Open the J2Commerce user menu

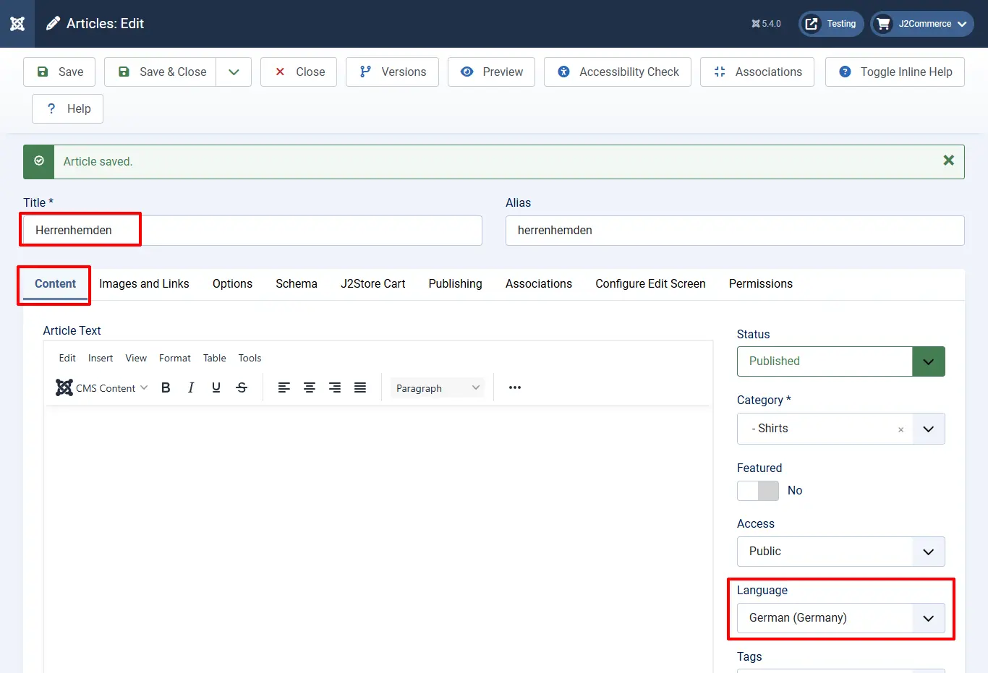(922, 24)
